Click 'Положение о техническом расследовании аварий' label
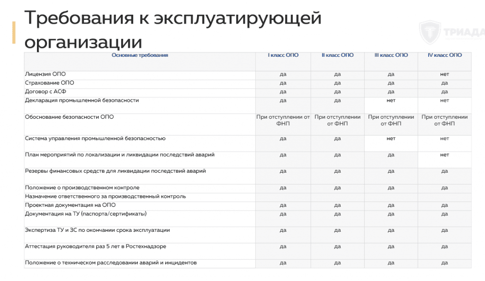 point(111,263)
